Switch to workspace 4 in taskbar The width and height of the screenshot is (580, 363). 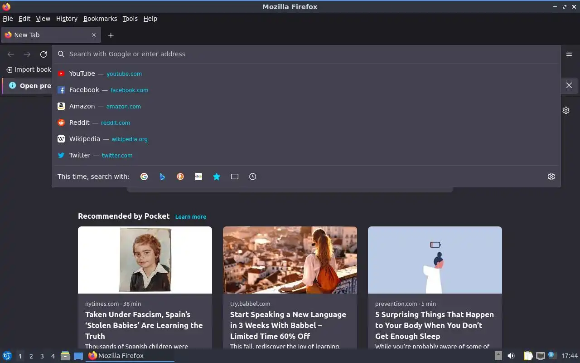[53, 356]
